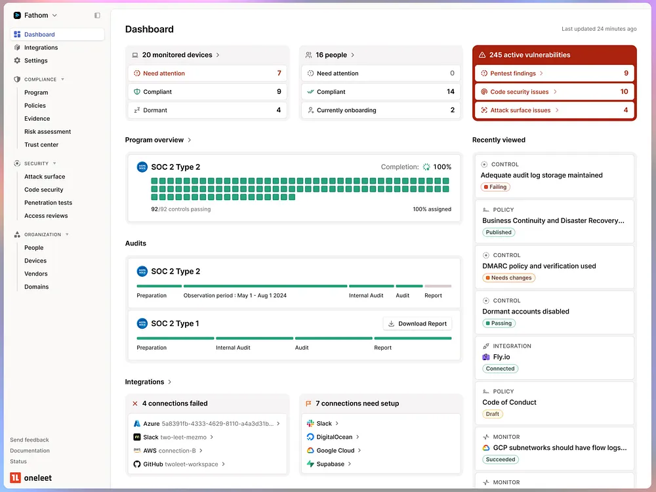Click the Download Report button
Image resolution: width=656 pixels, height=492 pixels.
(x=417, y=323)
